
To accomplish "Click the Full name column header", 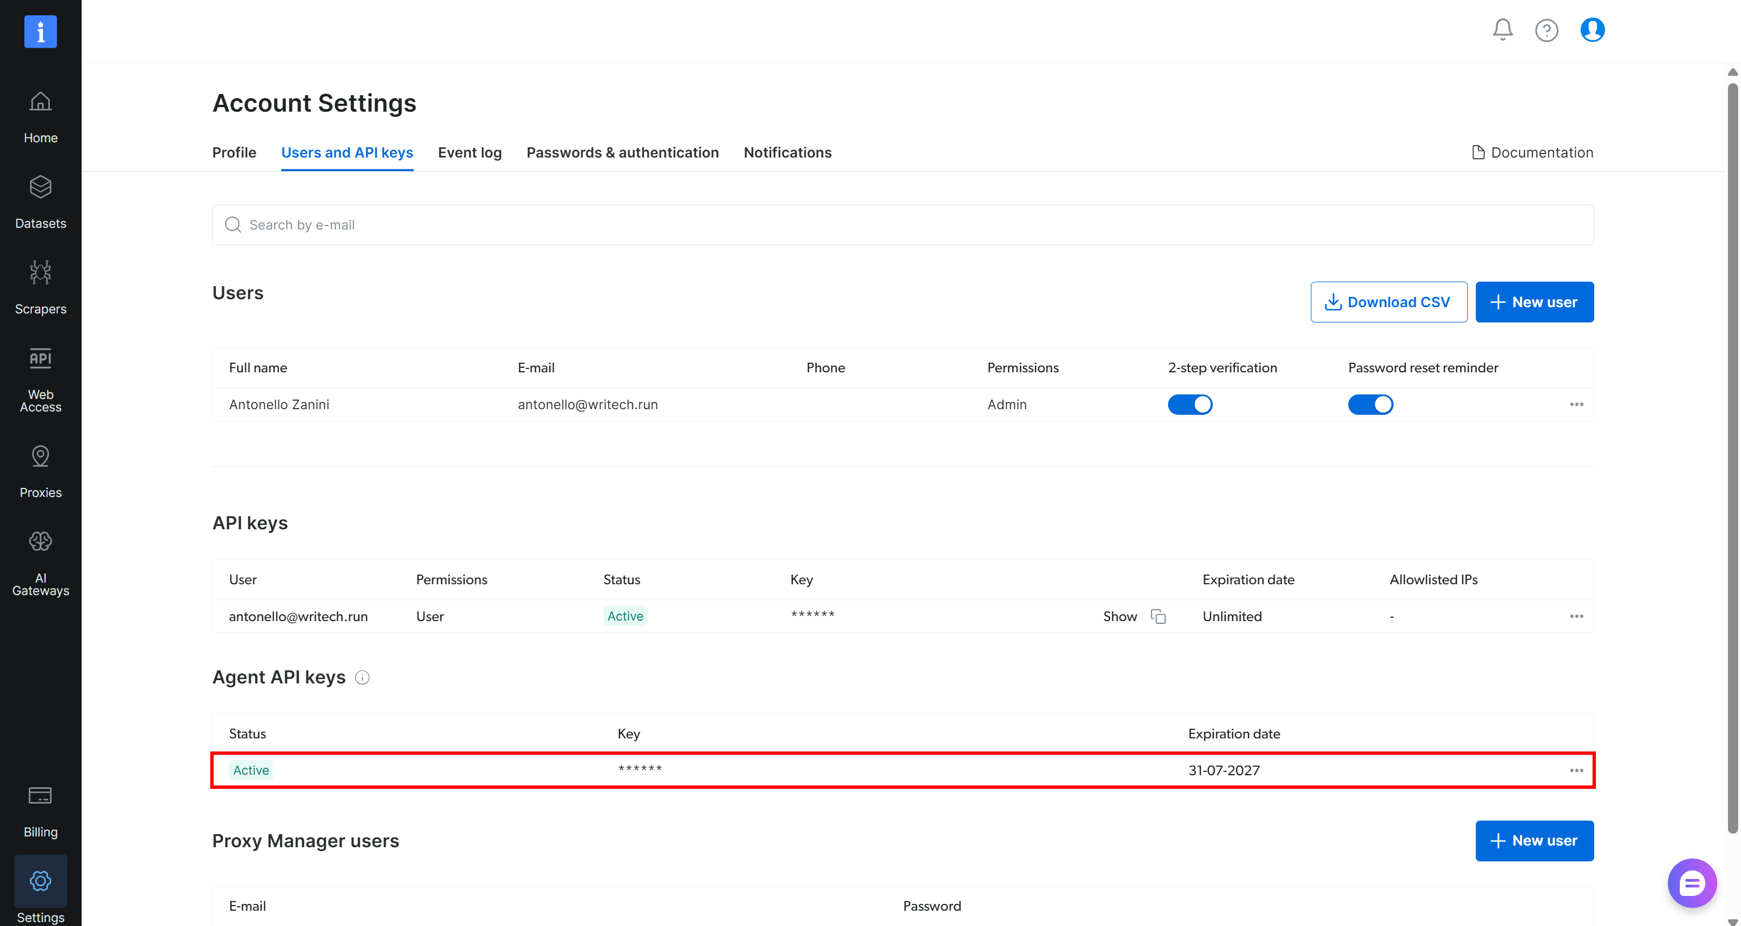I will [x=257, y=368].
